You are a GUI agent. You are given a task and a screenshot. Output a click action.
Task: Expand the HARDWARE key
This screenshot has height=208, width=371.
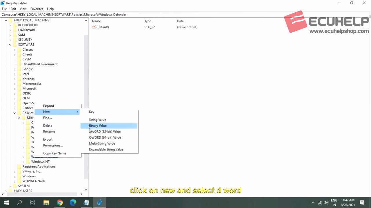point(10,30)
